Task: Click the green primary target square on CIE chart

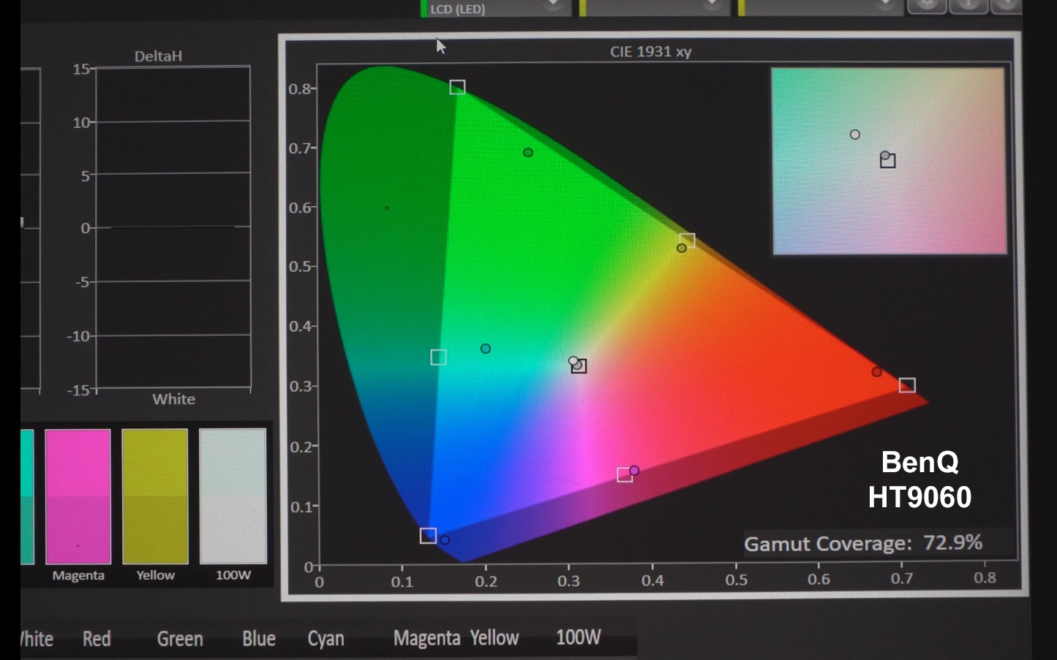Action: click(457, 87)
